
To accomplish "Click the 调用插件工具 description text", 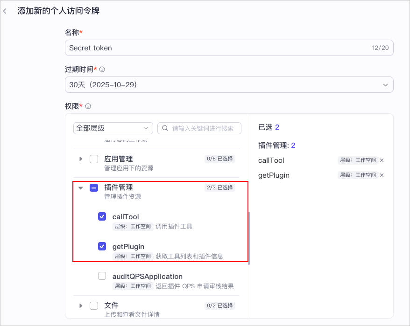I will point(174,227).
